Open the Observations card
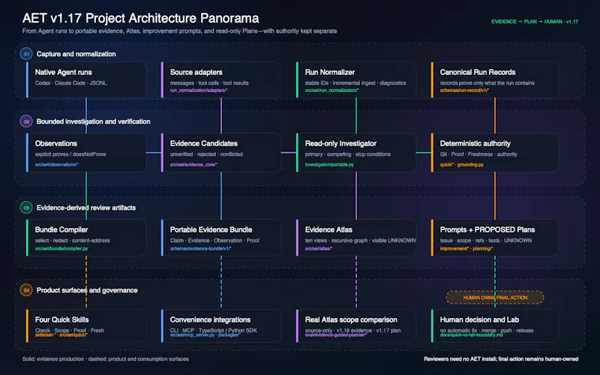This screenshot has height=375, width=600. [x=86, y=153]
